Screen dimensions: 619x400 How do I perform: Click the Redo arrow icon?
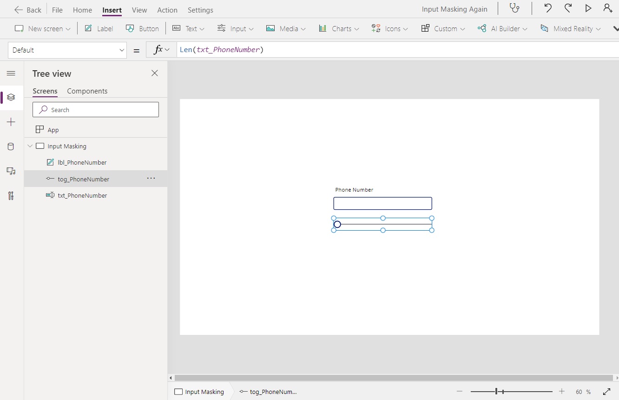point(568,8)
